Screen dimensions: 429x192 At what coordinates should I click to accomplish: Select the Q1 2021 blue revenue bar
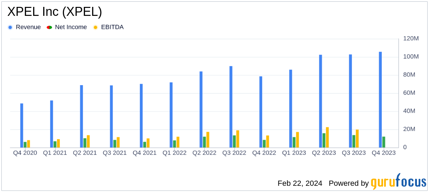point(51,124)
